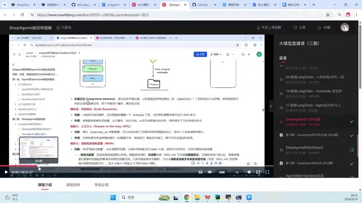Click the in-progress circle beside DeepAgents MultiAgent
The height and width of the screenshot is (203, 362).
pos(352,149)
